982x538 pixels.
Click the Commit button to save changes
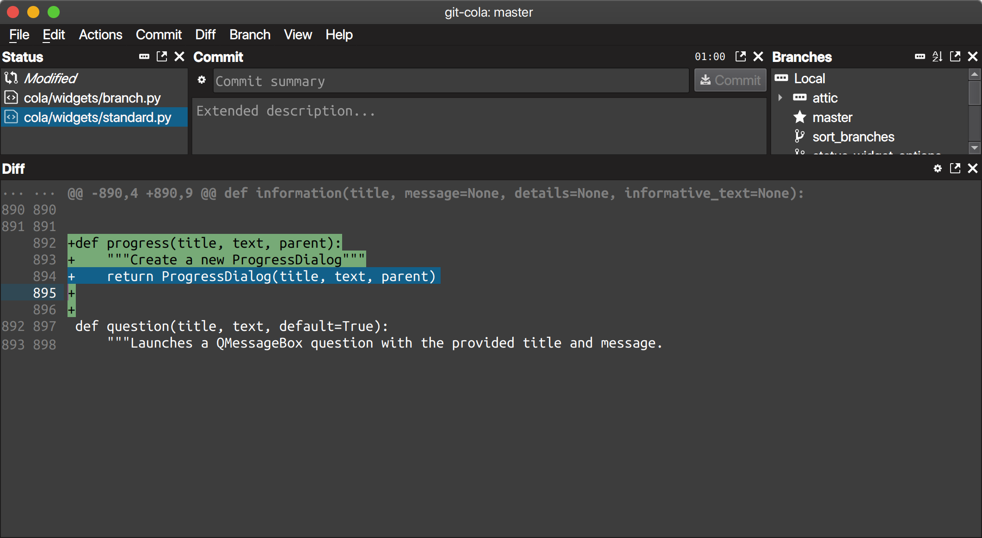point(729,81)
